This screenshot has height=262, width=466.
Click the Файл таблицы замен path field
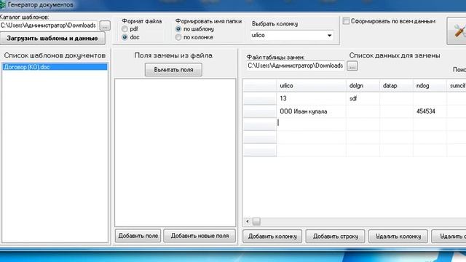[x=296, y=65]
